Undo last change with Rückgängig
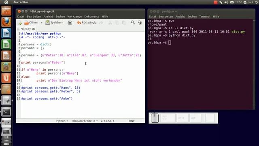The width and height of the screenshot is (259, 146). click(87, 23)
